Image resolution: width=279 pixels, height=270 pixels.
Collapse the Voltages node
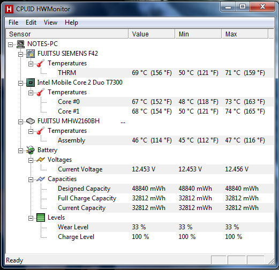tap(31, 160)
